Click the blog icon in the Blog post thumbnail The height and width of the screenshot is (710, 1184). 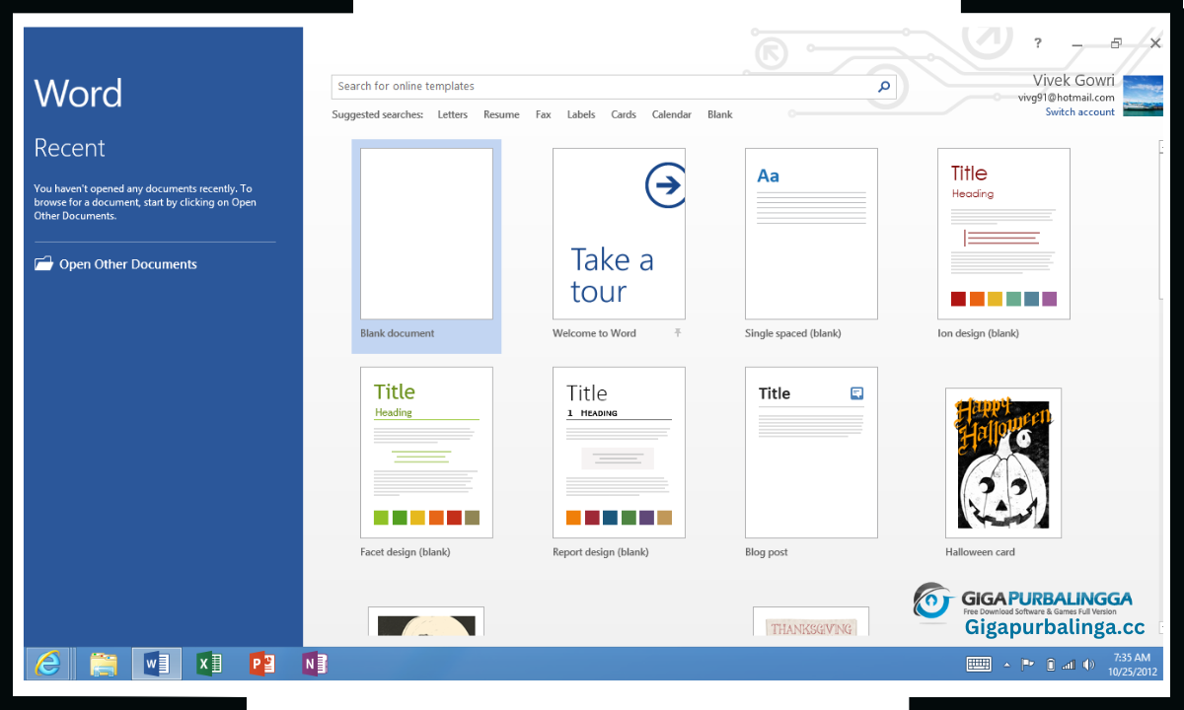[x=856, y=392]
